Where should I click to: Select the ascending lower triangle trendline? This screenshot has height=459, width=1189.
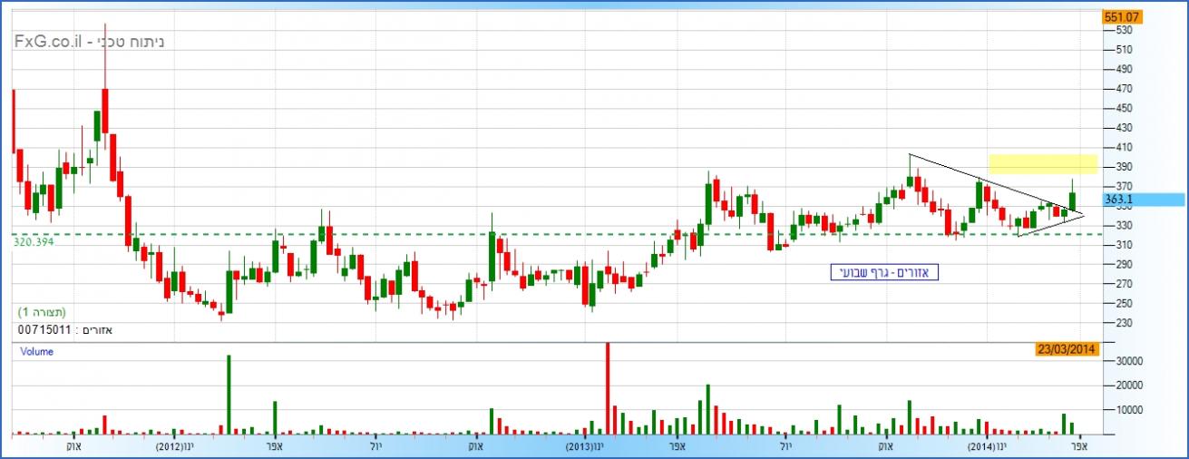tap(1050, 227)
